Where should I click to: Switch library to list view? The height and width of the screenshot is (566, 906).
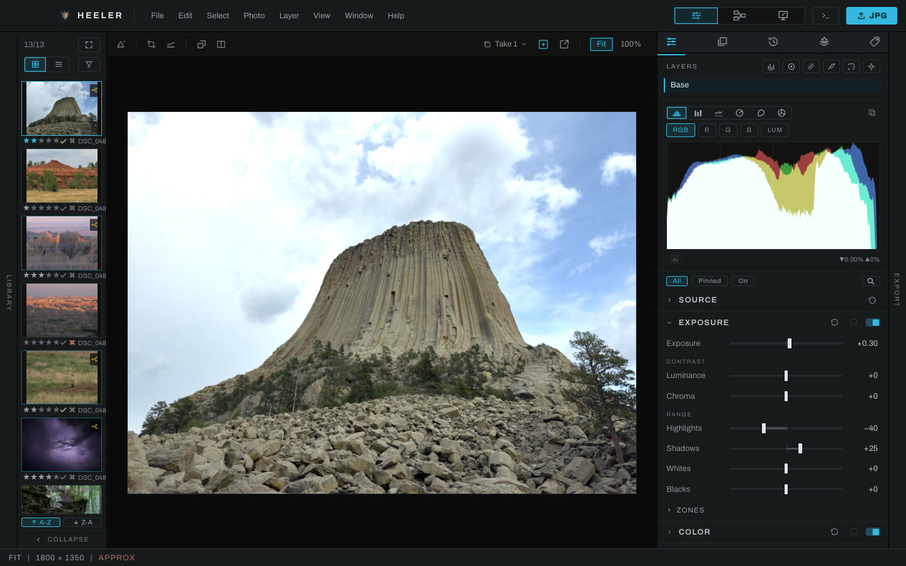59,64
